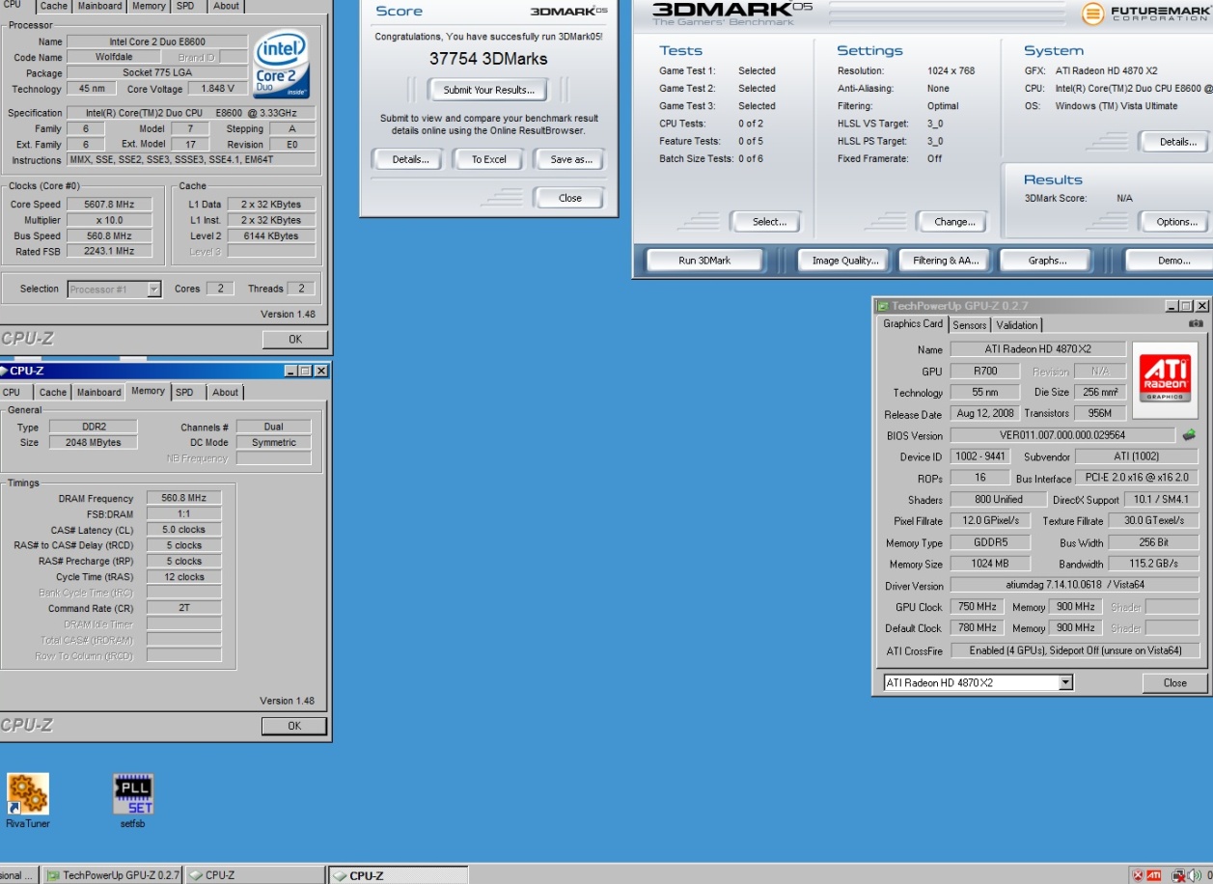
Task: Open the Cache tab in upper CPU-Z window
Action: coord(54,6)
